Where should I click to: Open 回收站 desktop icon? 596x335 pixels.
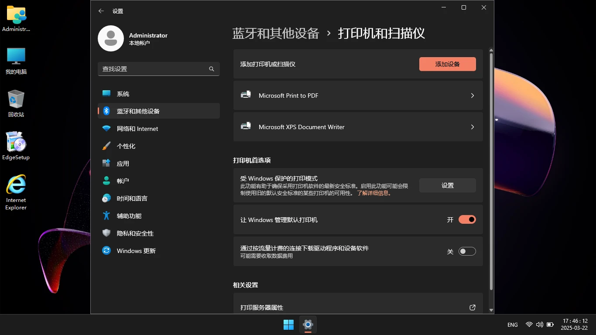coord(16,104)
